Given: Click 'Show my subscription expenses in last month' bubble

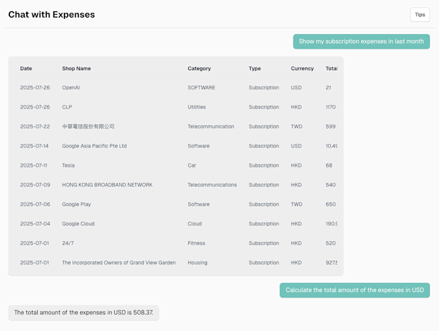Looking at the screenshot, I should [x=361, y=41].
